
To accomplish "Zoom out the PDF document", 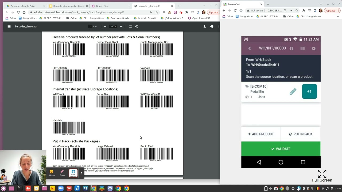I will 105,26.
